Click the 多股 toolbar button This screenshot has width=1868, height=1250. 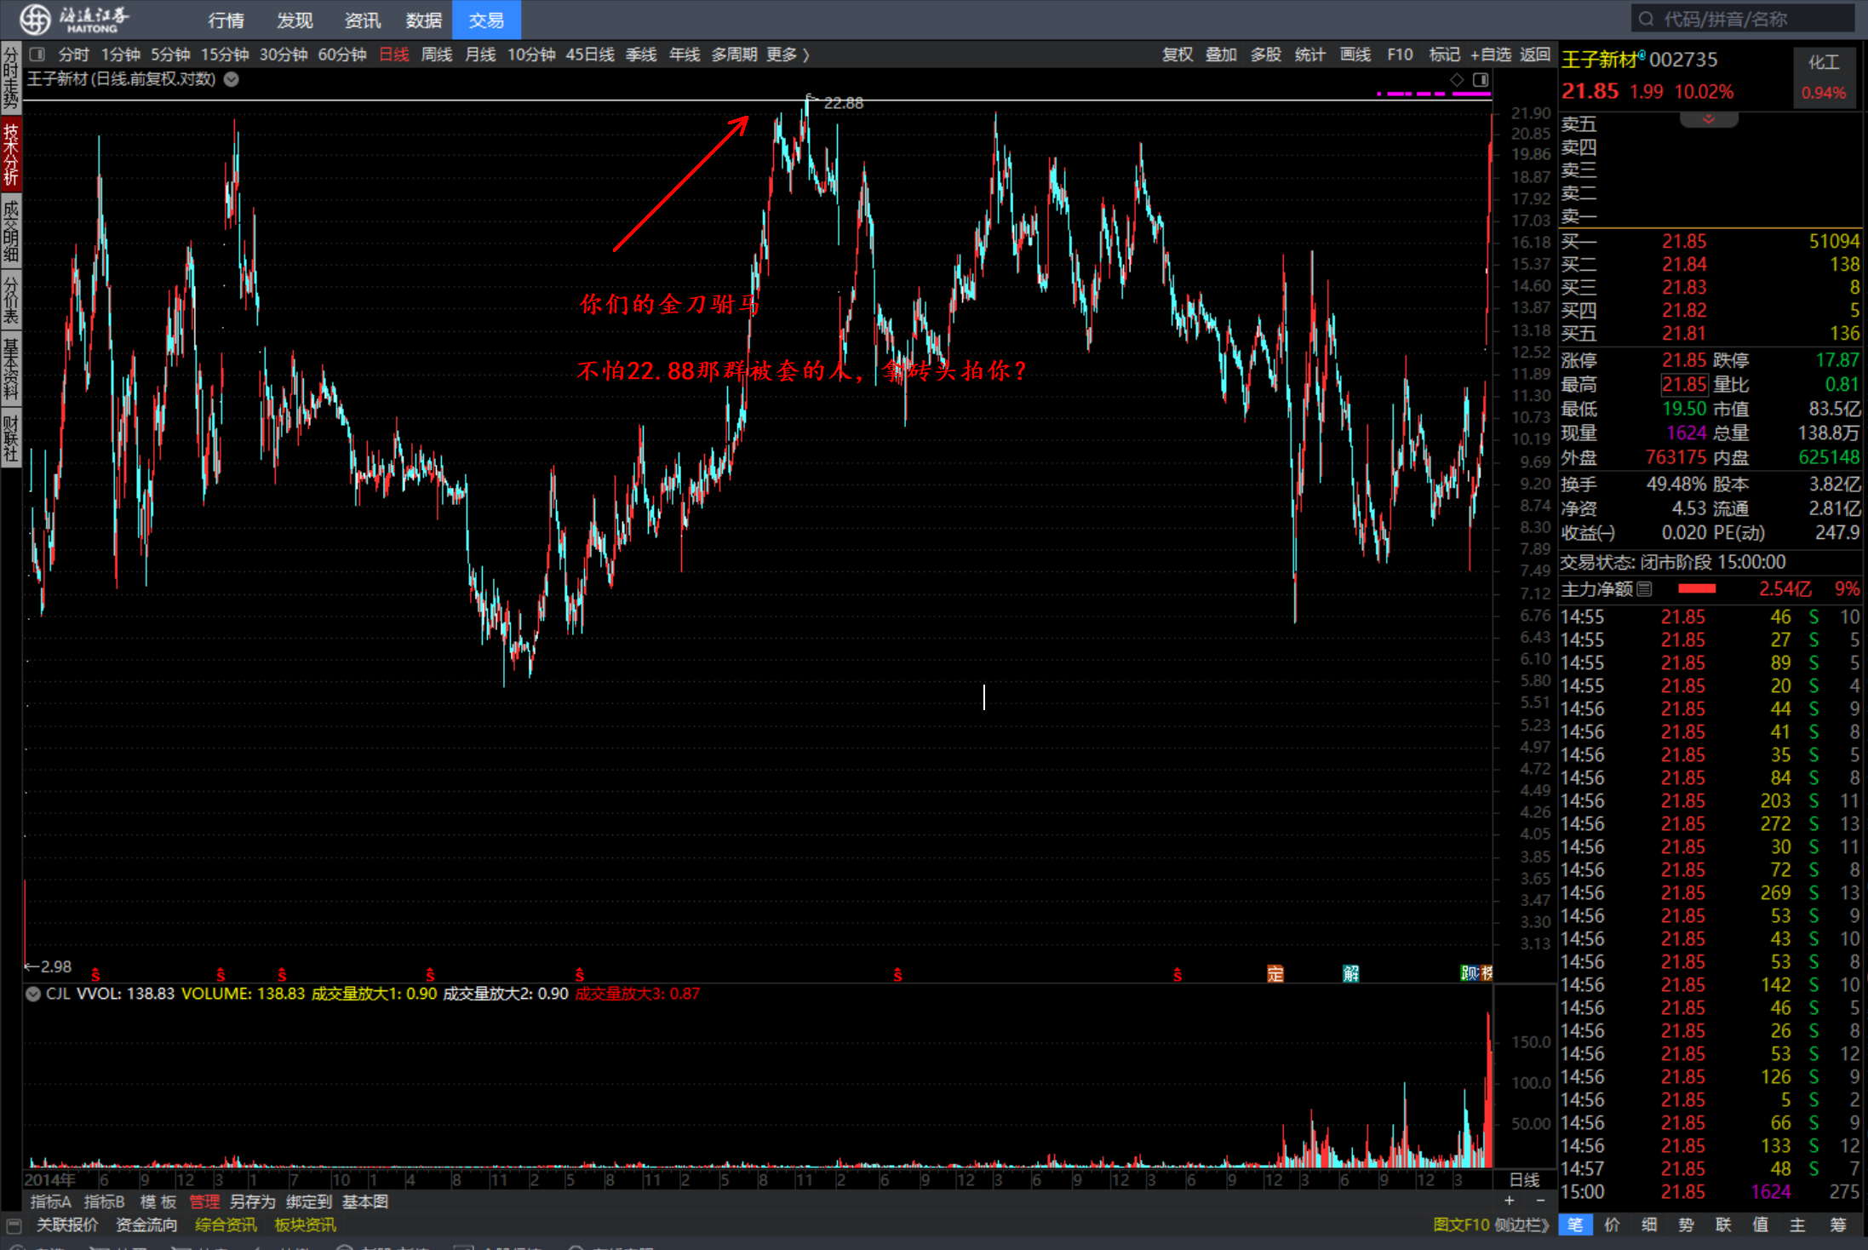(x=1265, y=54)
